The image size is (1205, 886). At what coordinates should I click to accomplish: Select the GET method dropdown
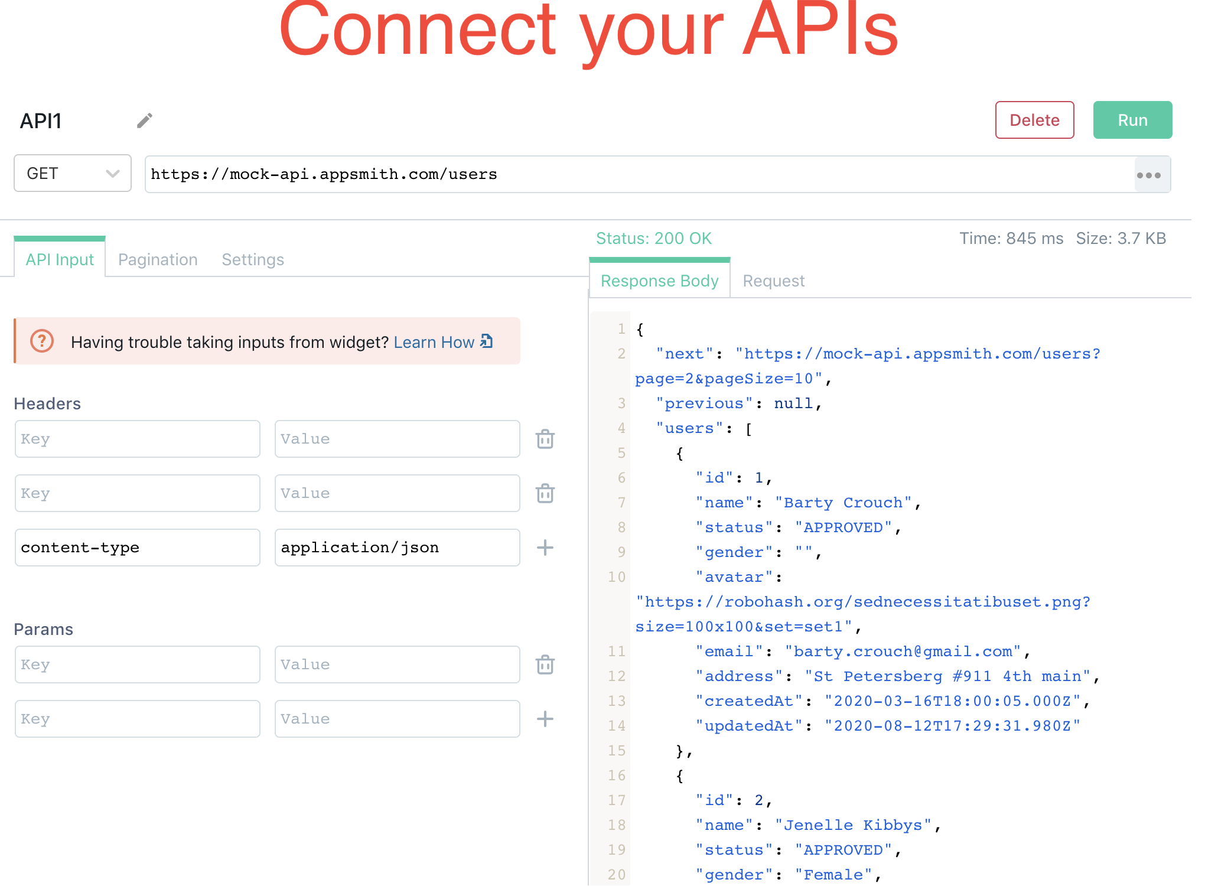tap(70, 174)
